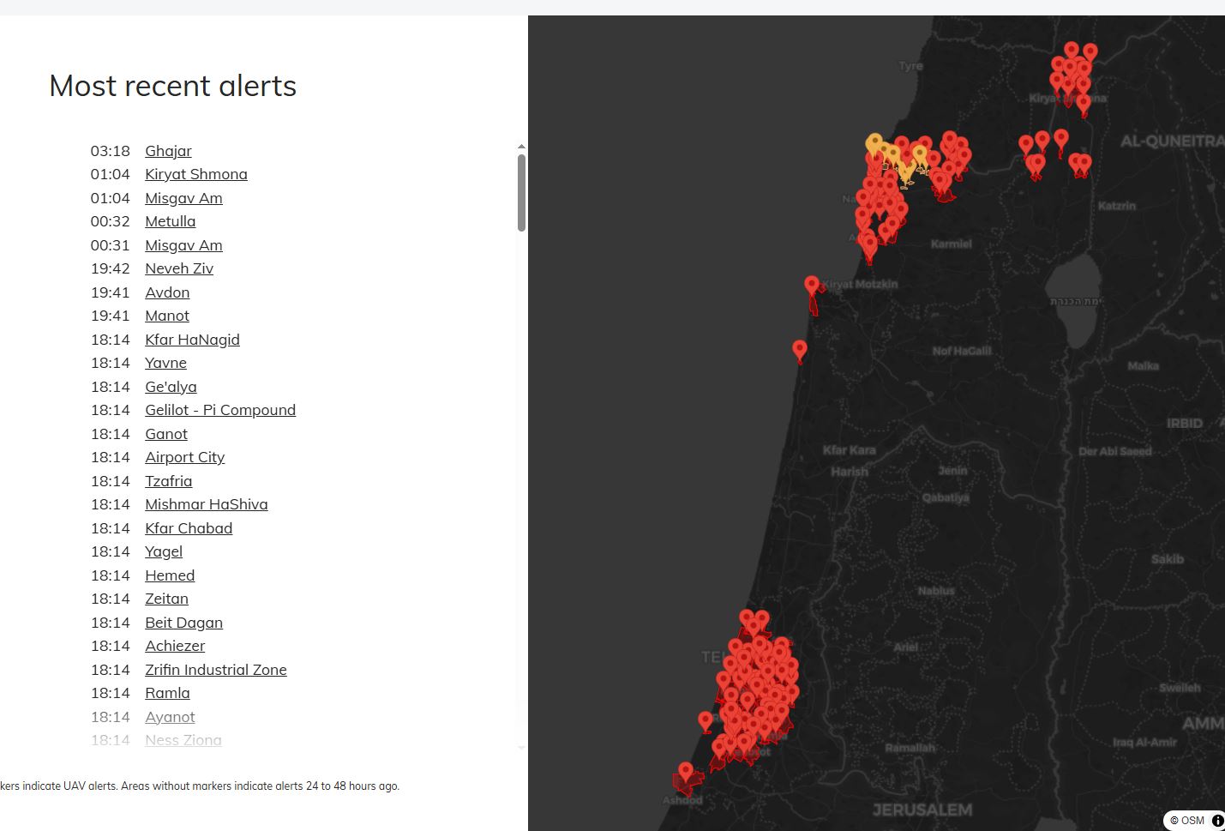Open the Manot alert link
This screenshot has width=1225, height=831.
(167, 316)
